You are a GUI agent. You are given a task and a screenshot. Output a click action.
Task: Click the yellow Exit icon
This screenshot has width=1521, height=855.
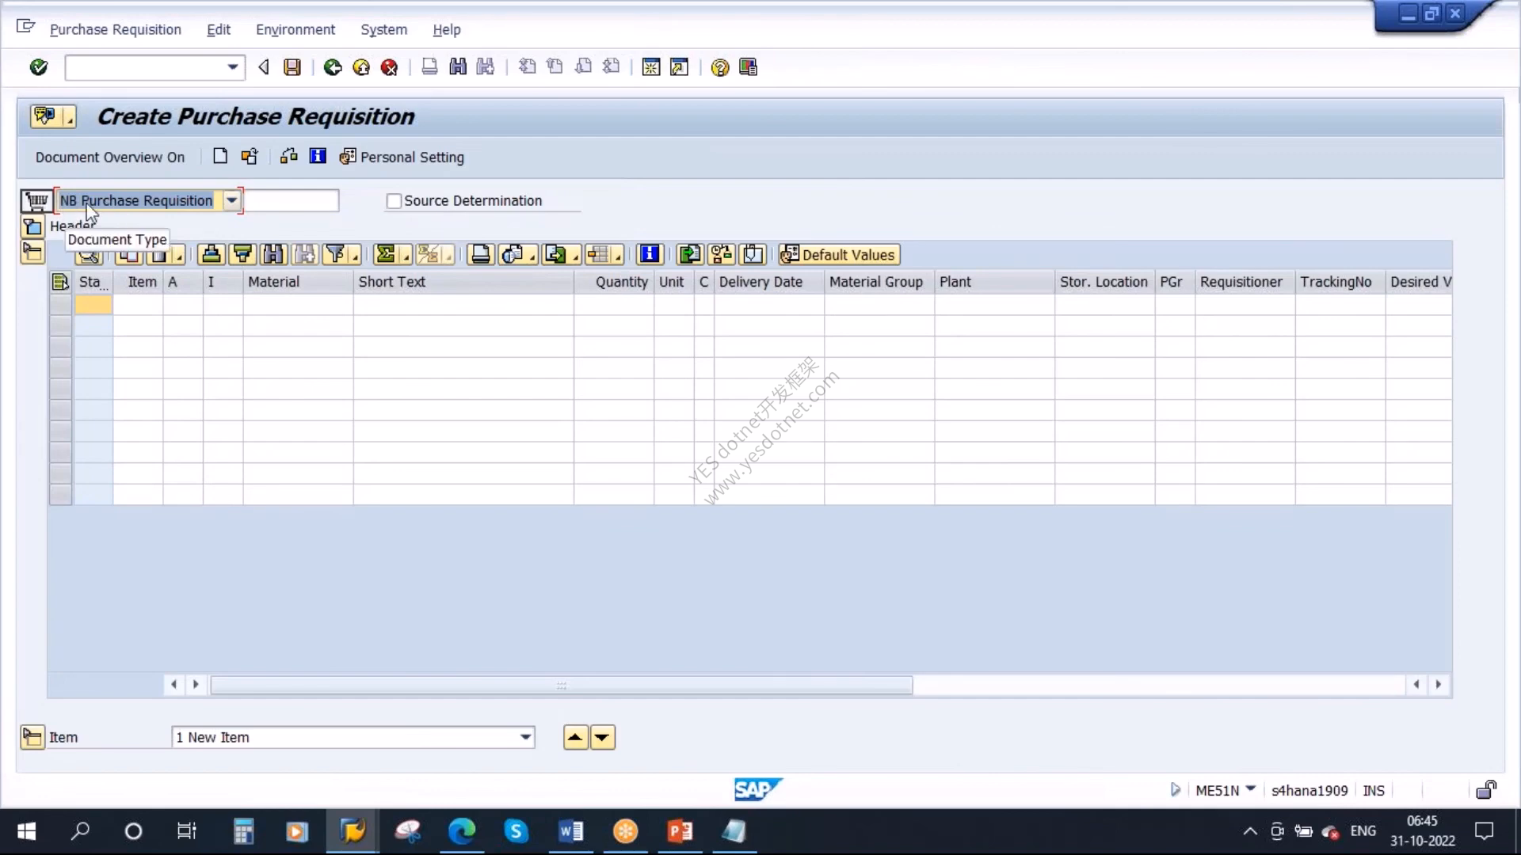(361, 67)
